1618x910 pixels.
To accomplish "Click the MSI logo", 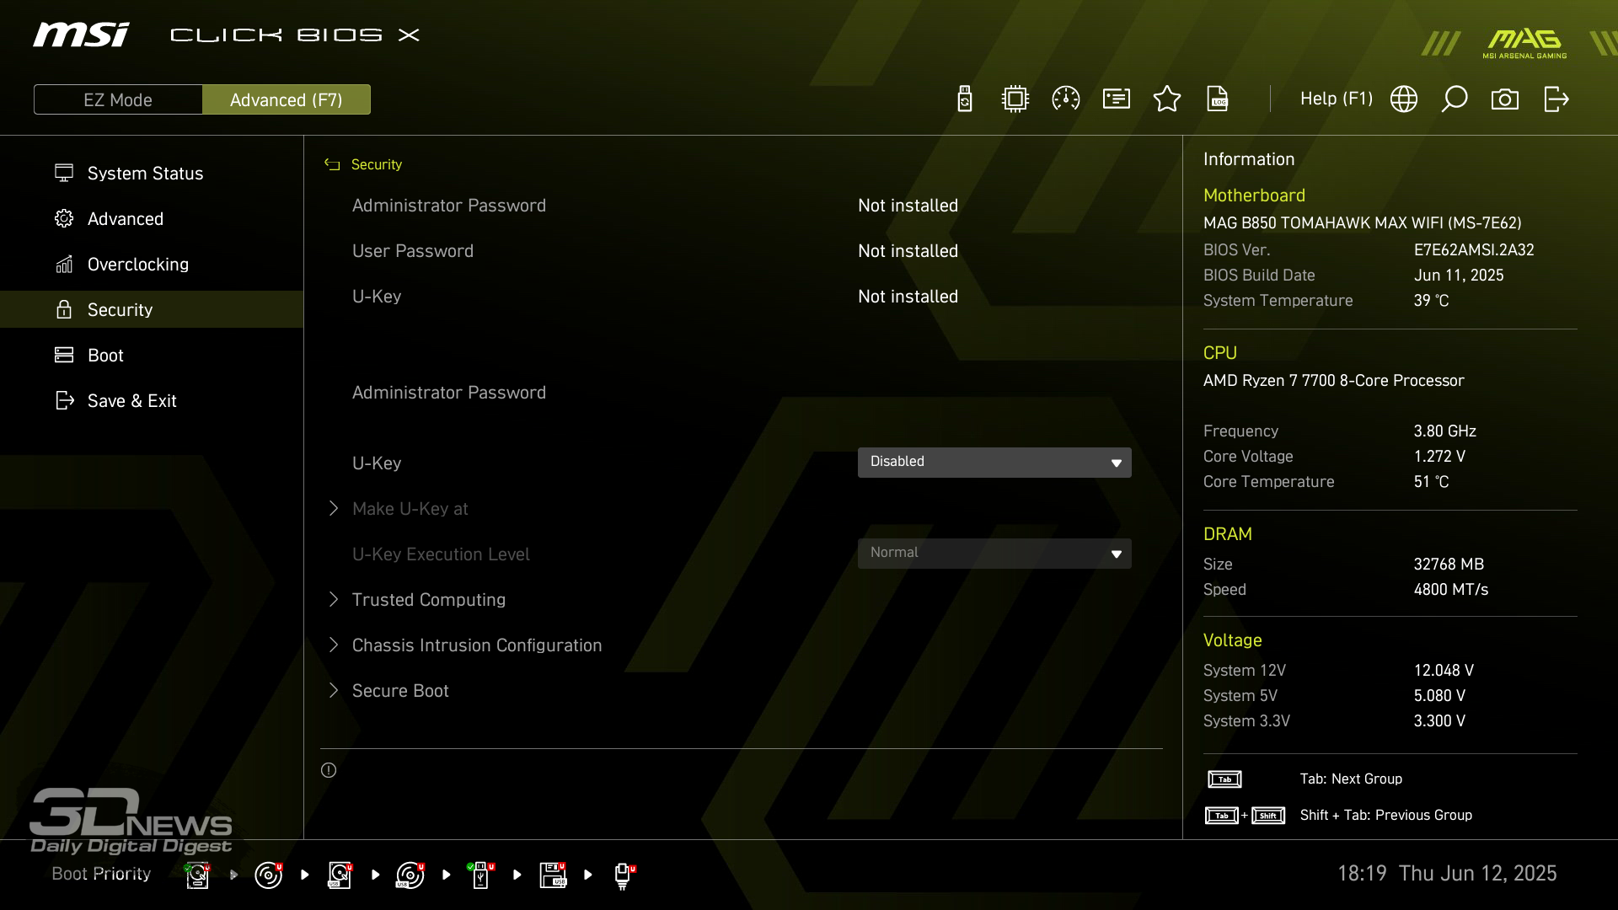I will click(x=82, y=35).
